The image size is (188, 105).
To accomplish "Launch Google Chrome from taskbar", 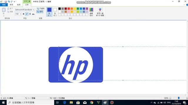I will 92,102.
